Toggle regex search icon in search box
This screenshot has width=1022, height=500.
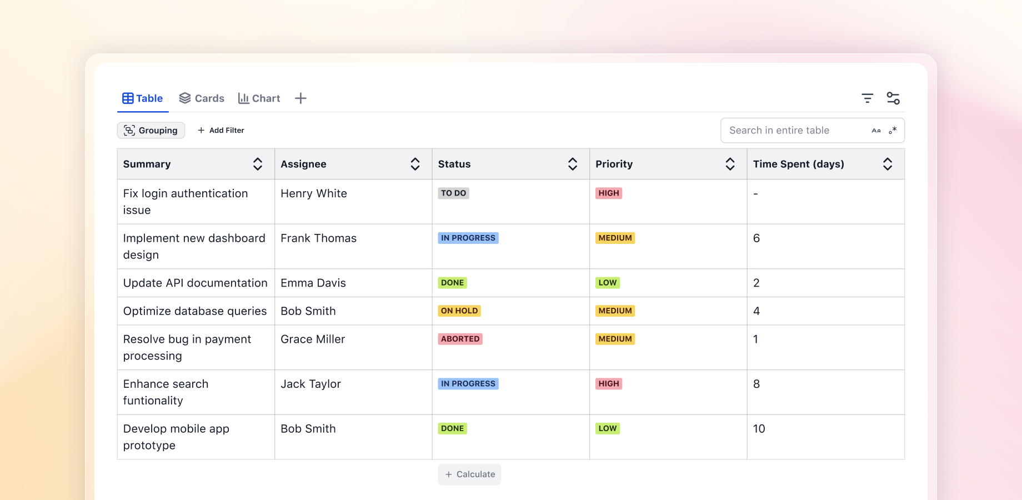pos(893,131)
